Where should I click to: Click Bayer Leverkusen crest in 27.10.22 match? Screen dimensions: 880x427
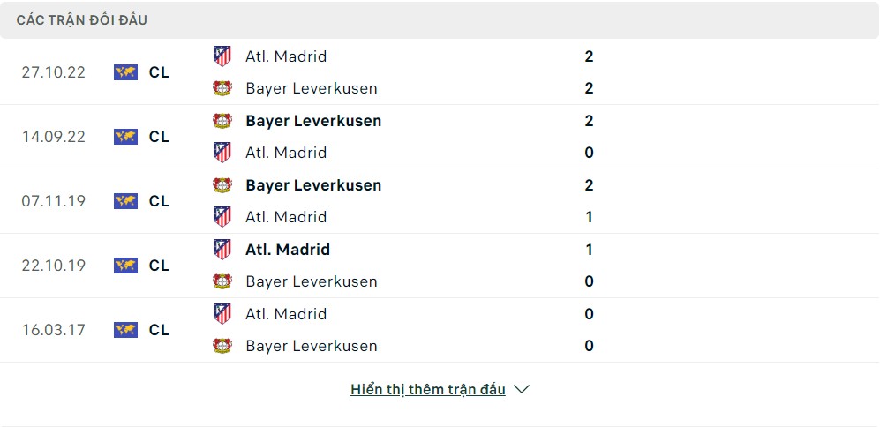click(222, 88)
